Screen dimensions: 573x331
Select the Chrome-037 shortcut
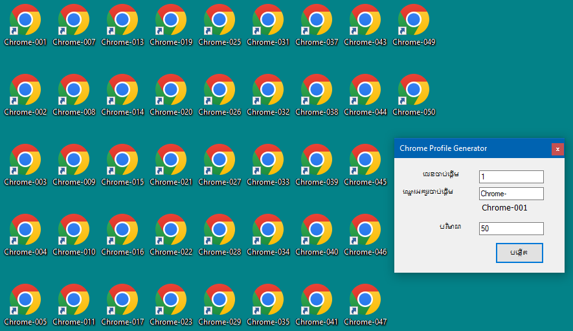tap(317, 25)
